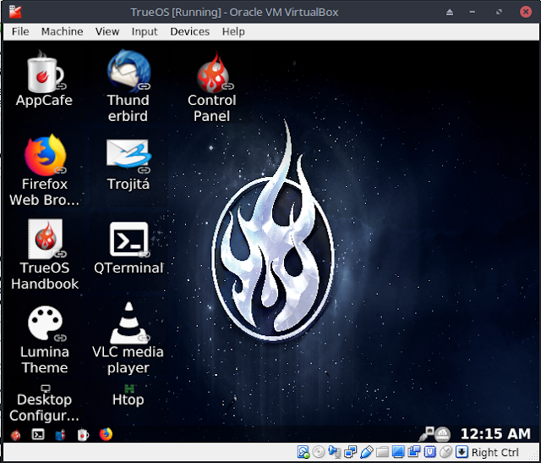Click the mouse integration status icon

point(445,452)
